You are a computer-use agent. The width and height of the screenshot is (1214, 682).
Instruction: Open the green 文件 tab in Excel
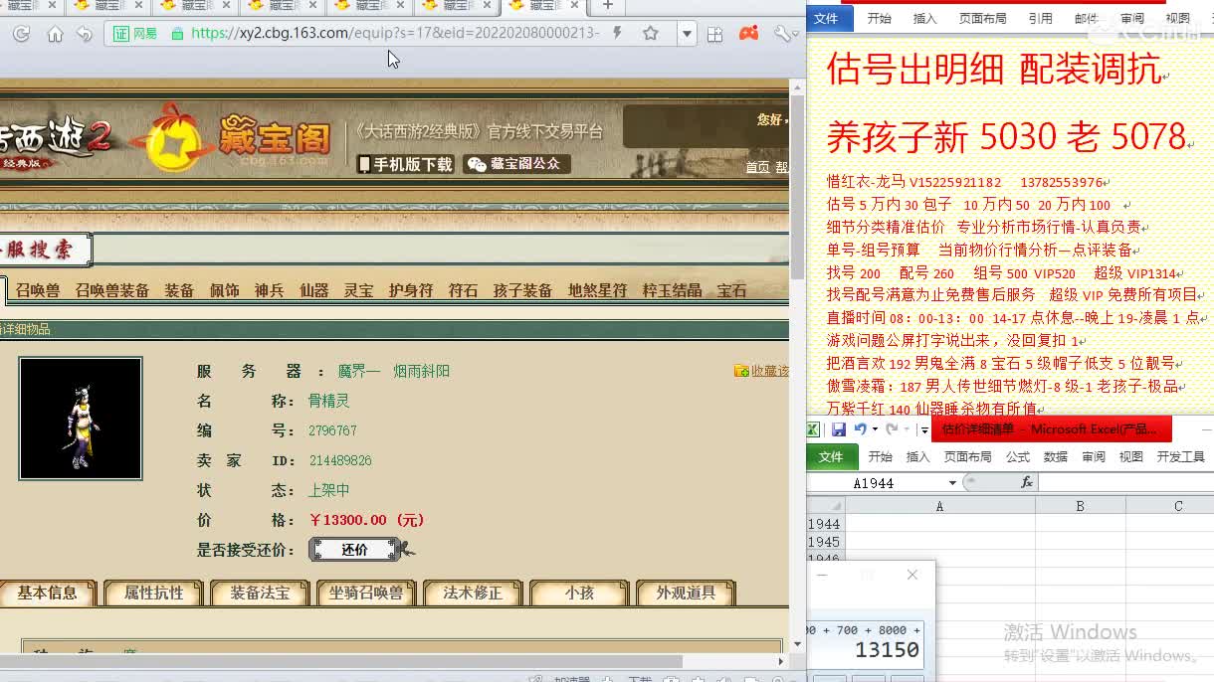click(831, 456)
